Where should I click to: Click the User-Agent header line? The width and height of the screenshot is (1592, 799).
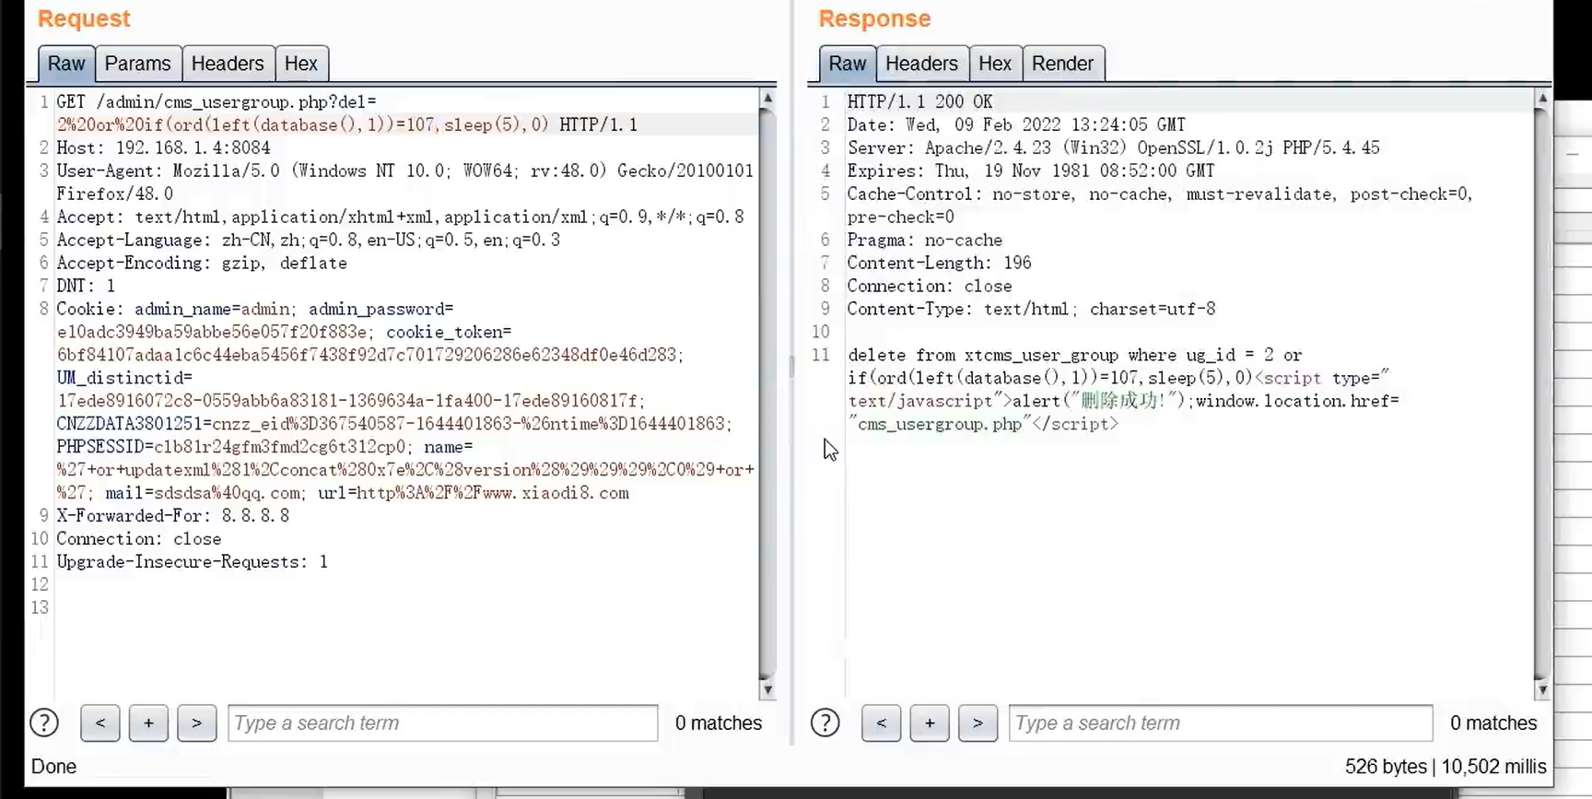[x=404, y=170]
